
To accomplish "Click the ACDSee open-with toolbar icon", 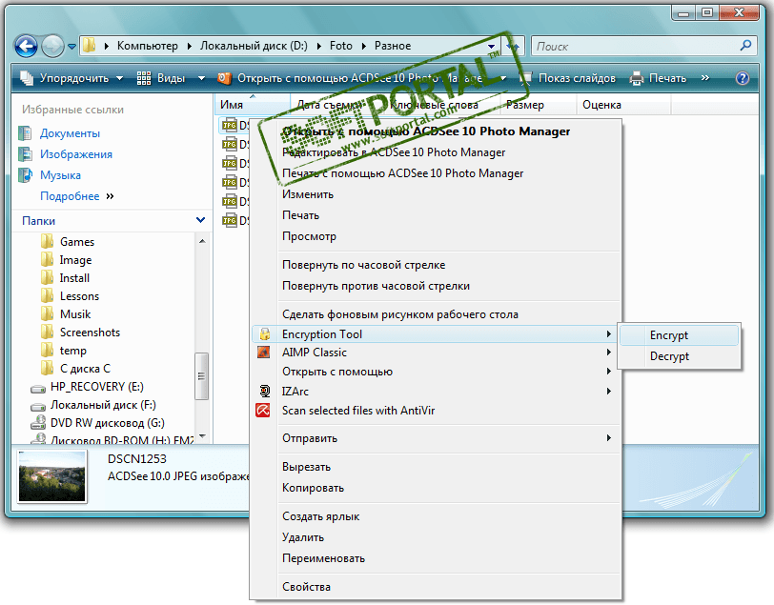I will [x=225, y=78].
